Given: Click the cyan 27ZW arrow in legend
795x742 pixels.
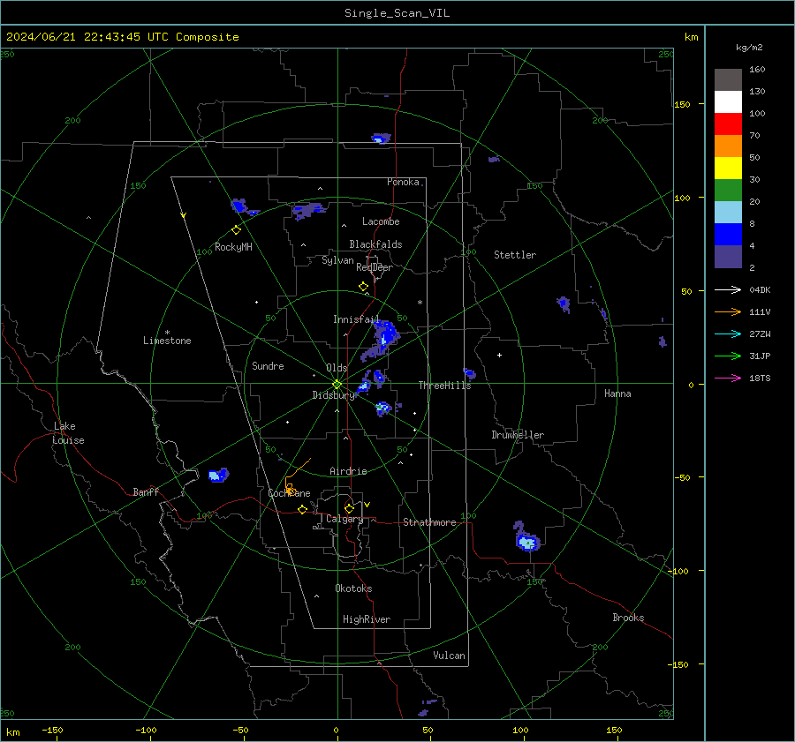Looking at the screenshot, I should (x=728, y=334).
